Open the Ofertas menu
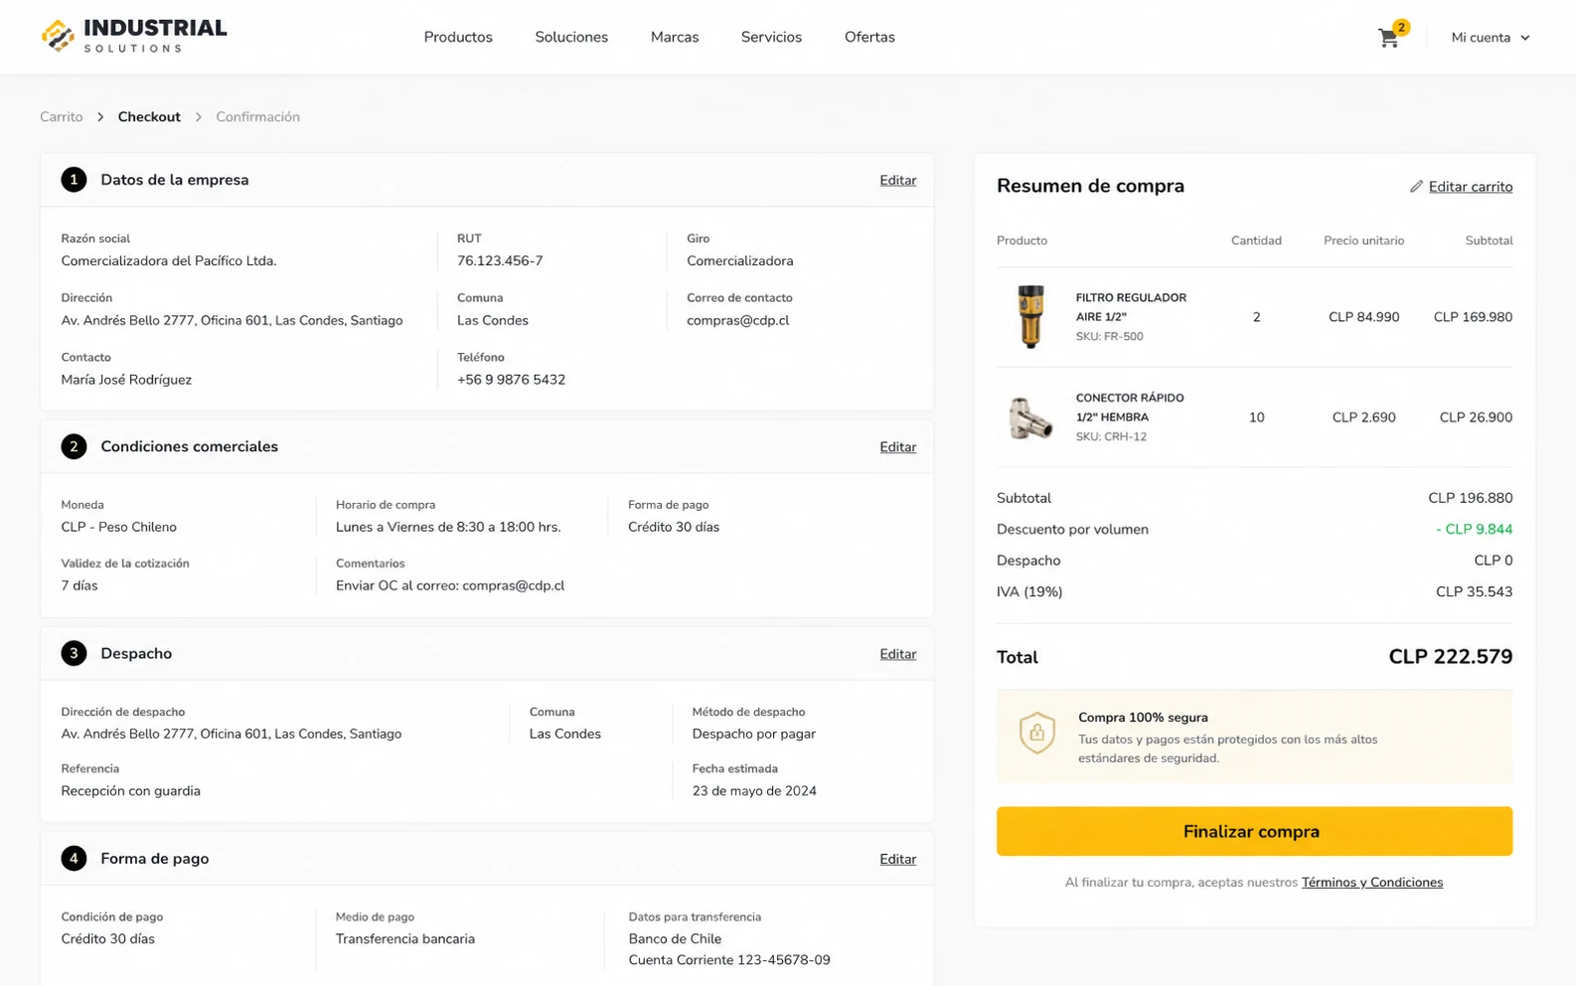This screenshot has width=1576, height=986. 869,37
